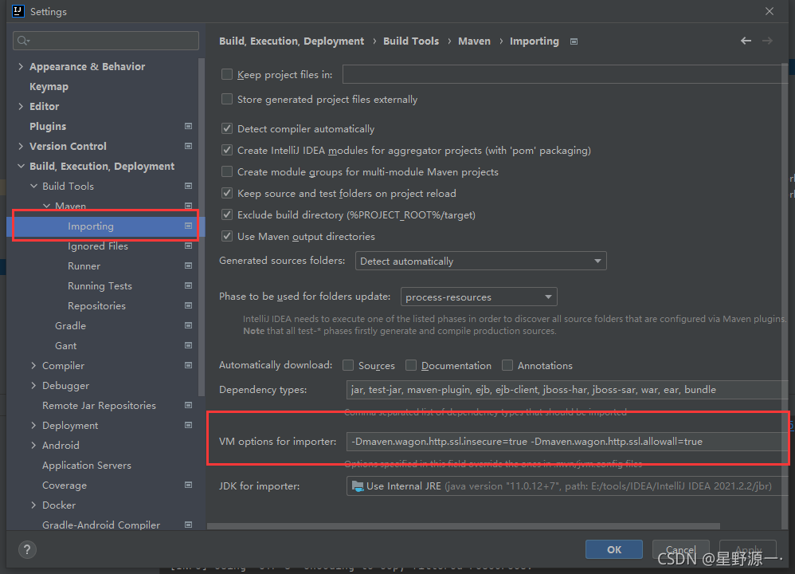
Task: Click the project-level icon beside Ignored Files
Action: 188,246
